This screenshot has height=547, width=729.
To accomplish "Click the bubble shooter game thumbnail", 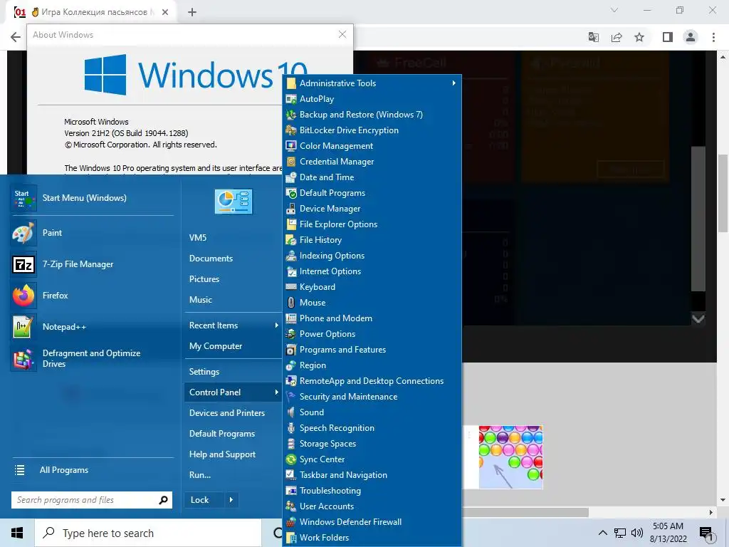I will pyautogui.click(x=510, y=457).
